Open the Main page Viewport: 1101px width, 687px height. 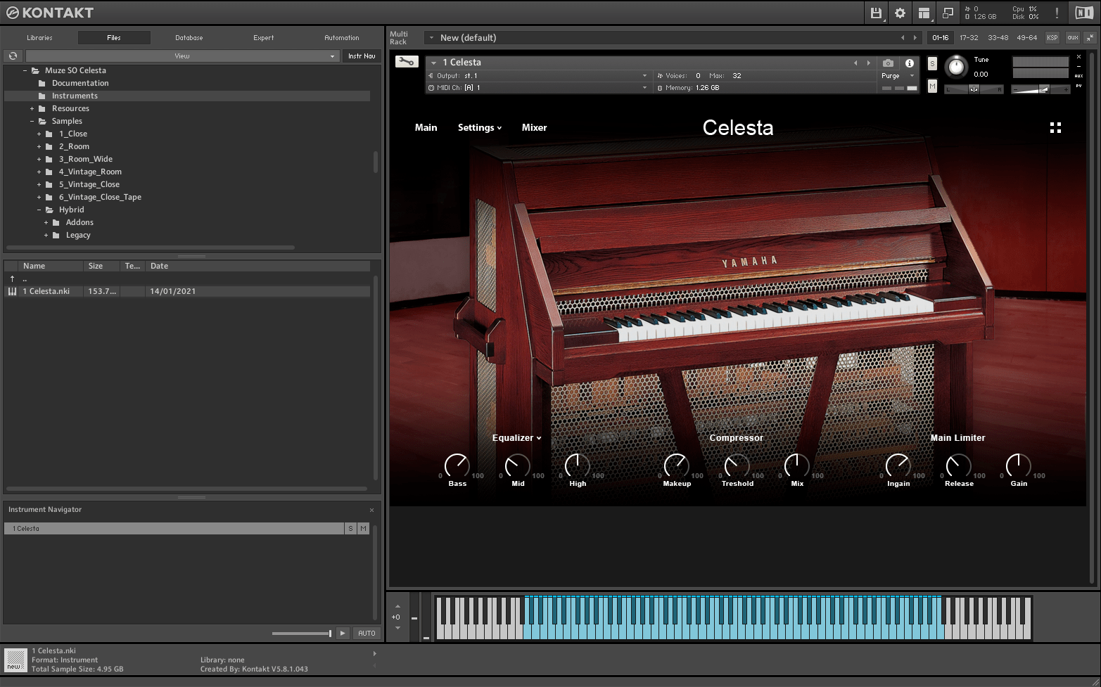point(426,127)
